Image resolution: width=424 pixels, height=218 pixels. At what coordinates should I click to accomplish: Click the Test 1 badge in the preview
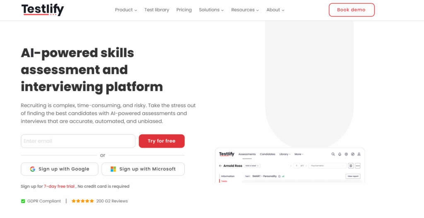[x=248, y=176]
